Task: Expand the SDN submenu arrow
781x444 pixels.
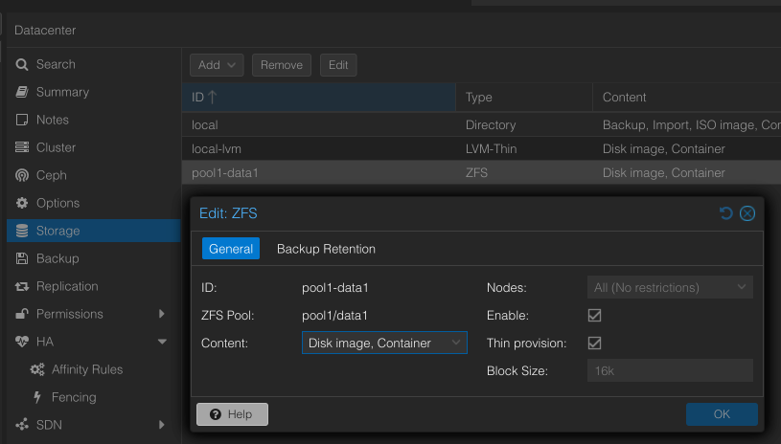Action: [161, 425]
